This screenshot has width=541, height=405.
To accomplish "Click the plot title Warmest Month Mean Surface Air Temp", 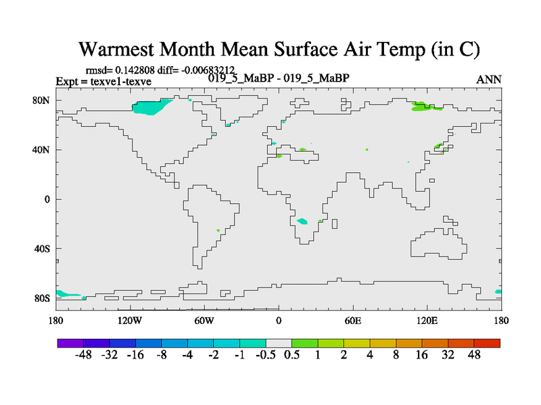I will click(x=279, y=49).
